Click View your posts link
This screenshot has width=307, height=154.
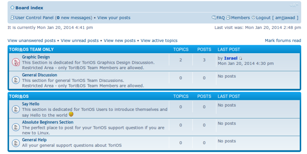pos(113,18)
